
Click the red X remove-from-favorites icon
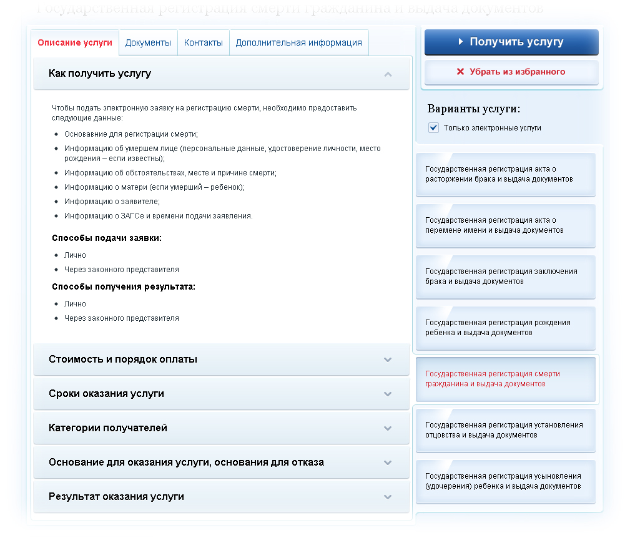(x=460, y=72)
